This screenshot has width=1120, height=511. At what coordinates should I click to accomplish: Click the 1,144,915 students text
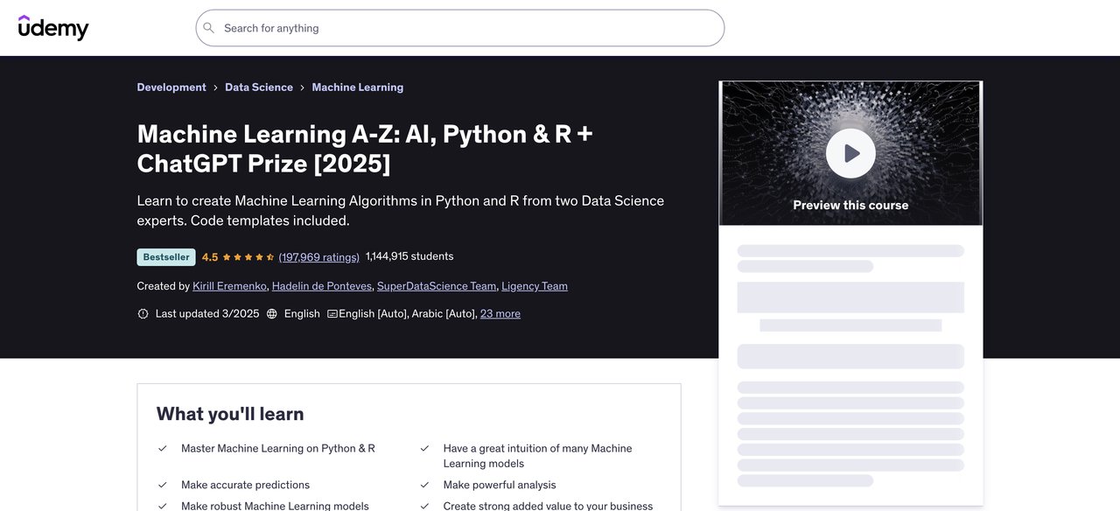click(x=409, y=256)
